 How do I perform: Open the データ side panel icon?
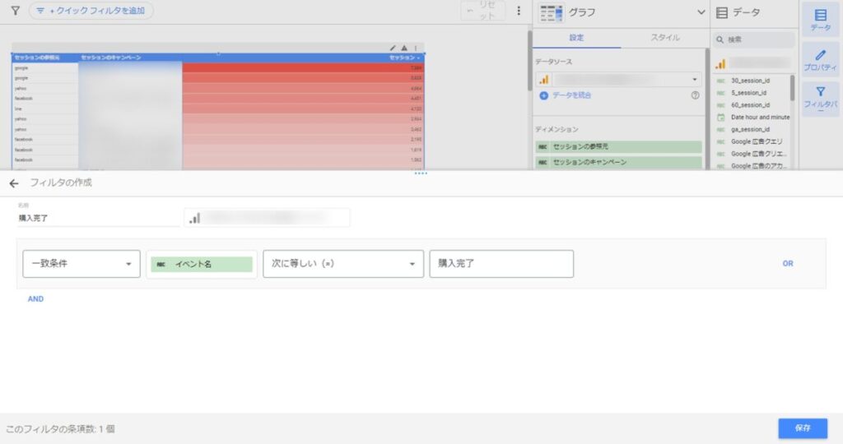[820, 20]
